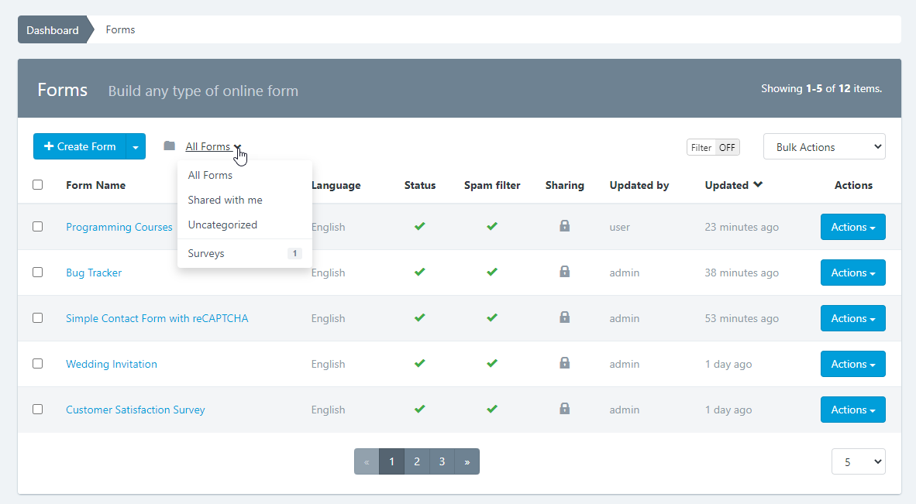916x504 pixels.
Task: Go to the next page using » arrow
Action: 467,461
